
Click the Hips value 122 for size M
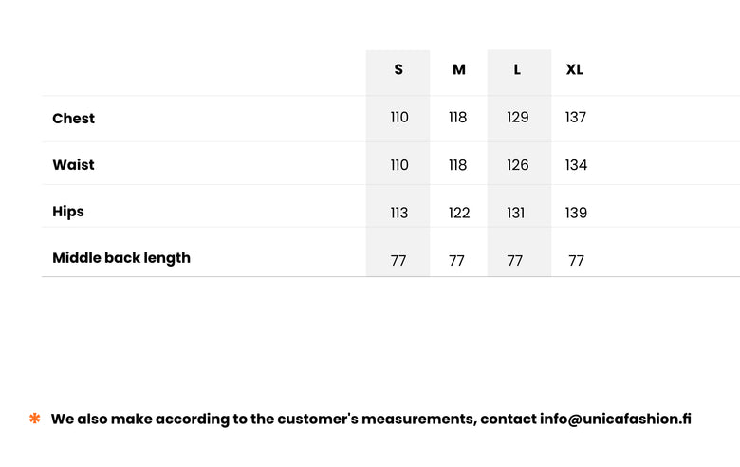pyautogui.click(x=459, y=213)
